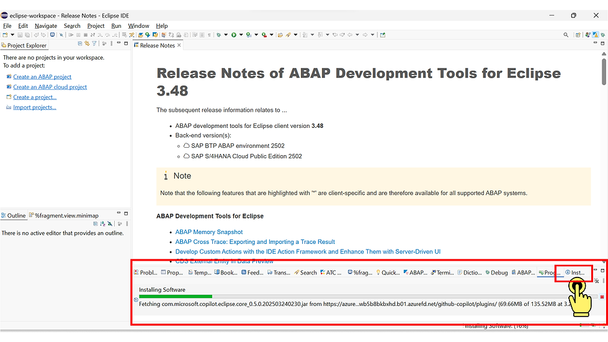The image size is (608, 342).
Task: Click the green Run button icon
Action: 234,35
